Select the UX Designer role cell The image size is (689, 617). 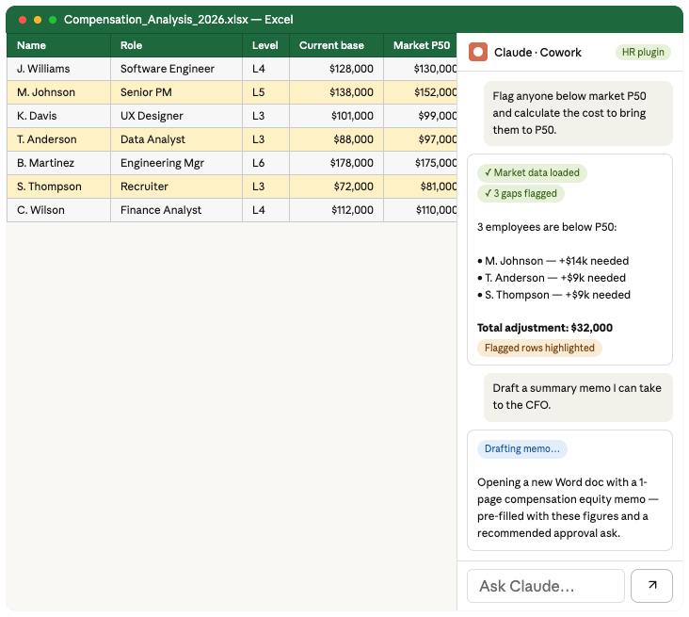(x=176, y=116)
